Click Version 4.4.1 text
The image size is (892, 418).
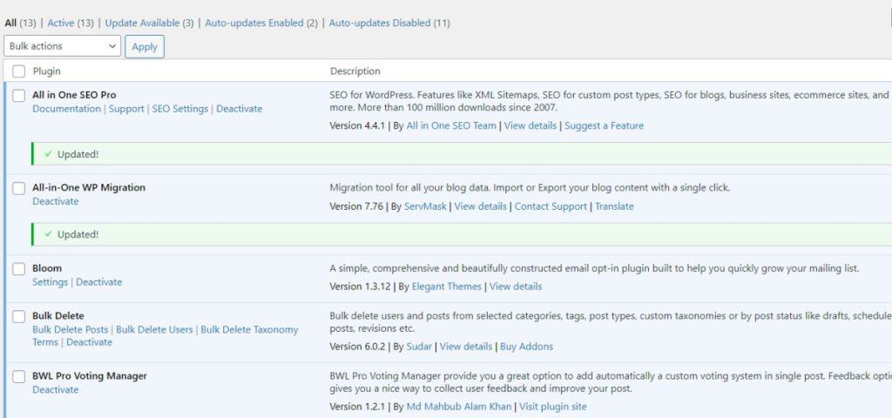(x=357, y=125)
